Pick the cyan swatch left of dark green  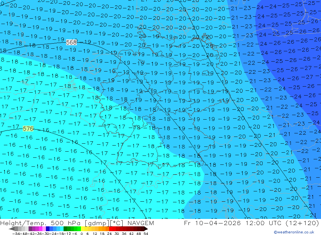point(62,229)
